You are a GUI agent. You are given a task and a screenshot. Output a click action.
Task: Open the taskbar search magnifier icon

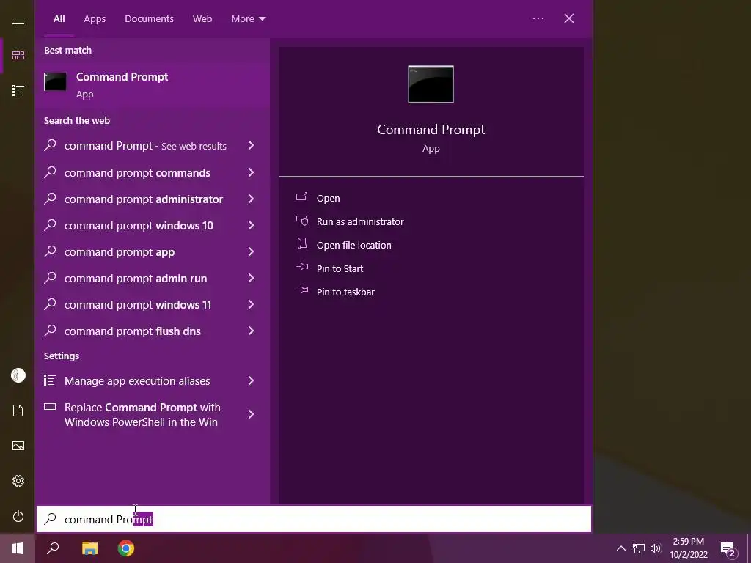(x=53, y=548)
